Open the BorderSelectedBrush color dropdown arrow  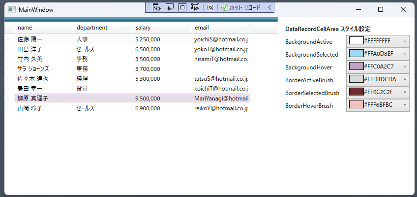tap(405, 92)
